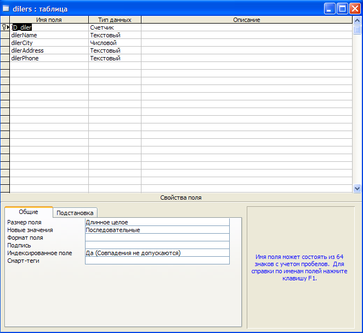This screenshot has width=363, height=333.
Task: Click the empty Формат поля property box
Action: pos(157,238)
